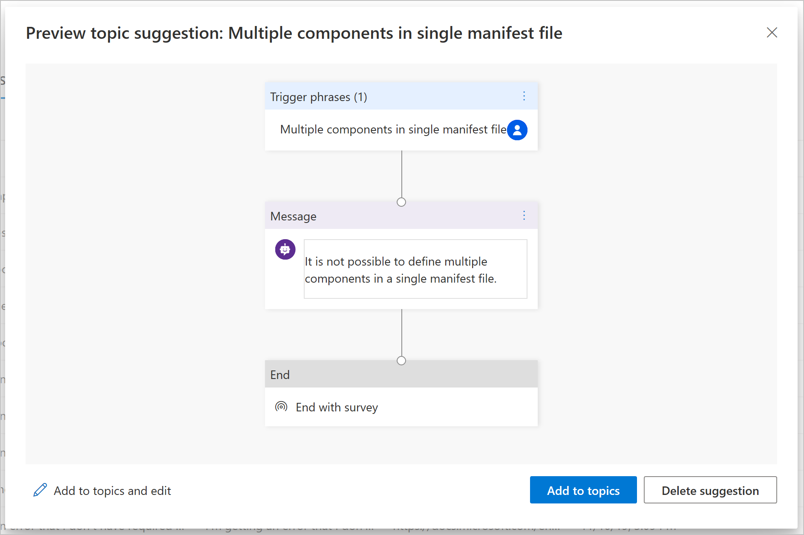This screenshot has height=535, width=804.
Task: Click the survey icon in the End node
Action: 281,407
